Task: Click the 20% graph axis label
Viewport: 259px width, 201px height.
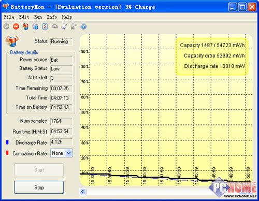Action: pyautogui.click(x=85, y=158)
